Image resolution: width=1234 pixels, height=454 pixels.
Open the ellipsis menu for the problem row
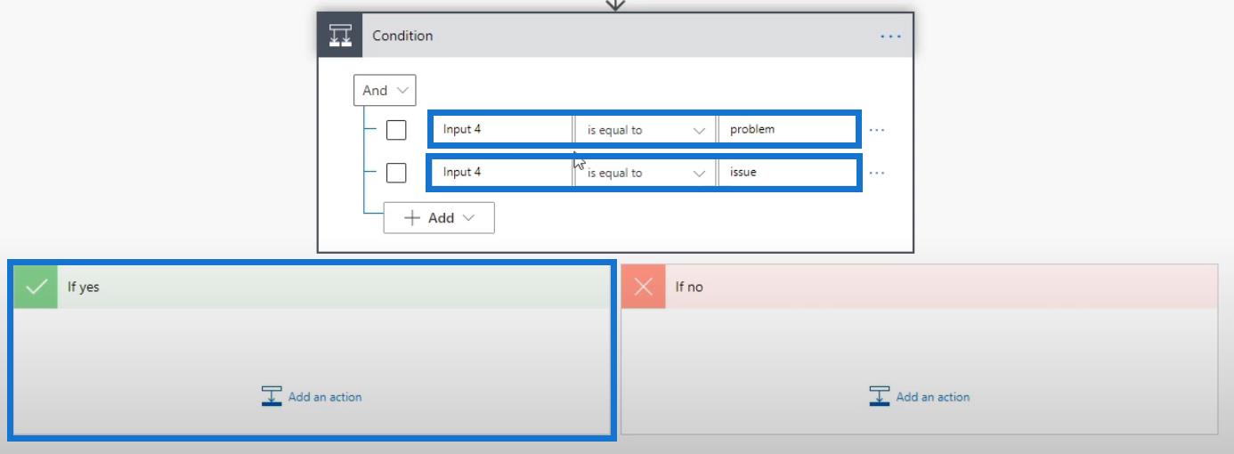tap(878, 130)
